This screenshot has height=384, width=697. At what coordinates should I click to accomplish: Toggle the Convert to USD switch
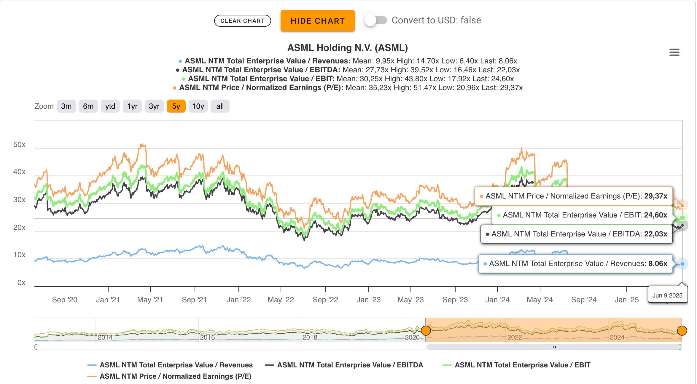click(376, 20)
